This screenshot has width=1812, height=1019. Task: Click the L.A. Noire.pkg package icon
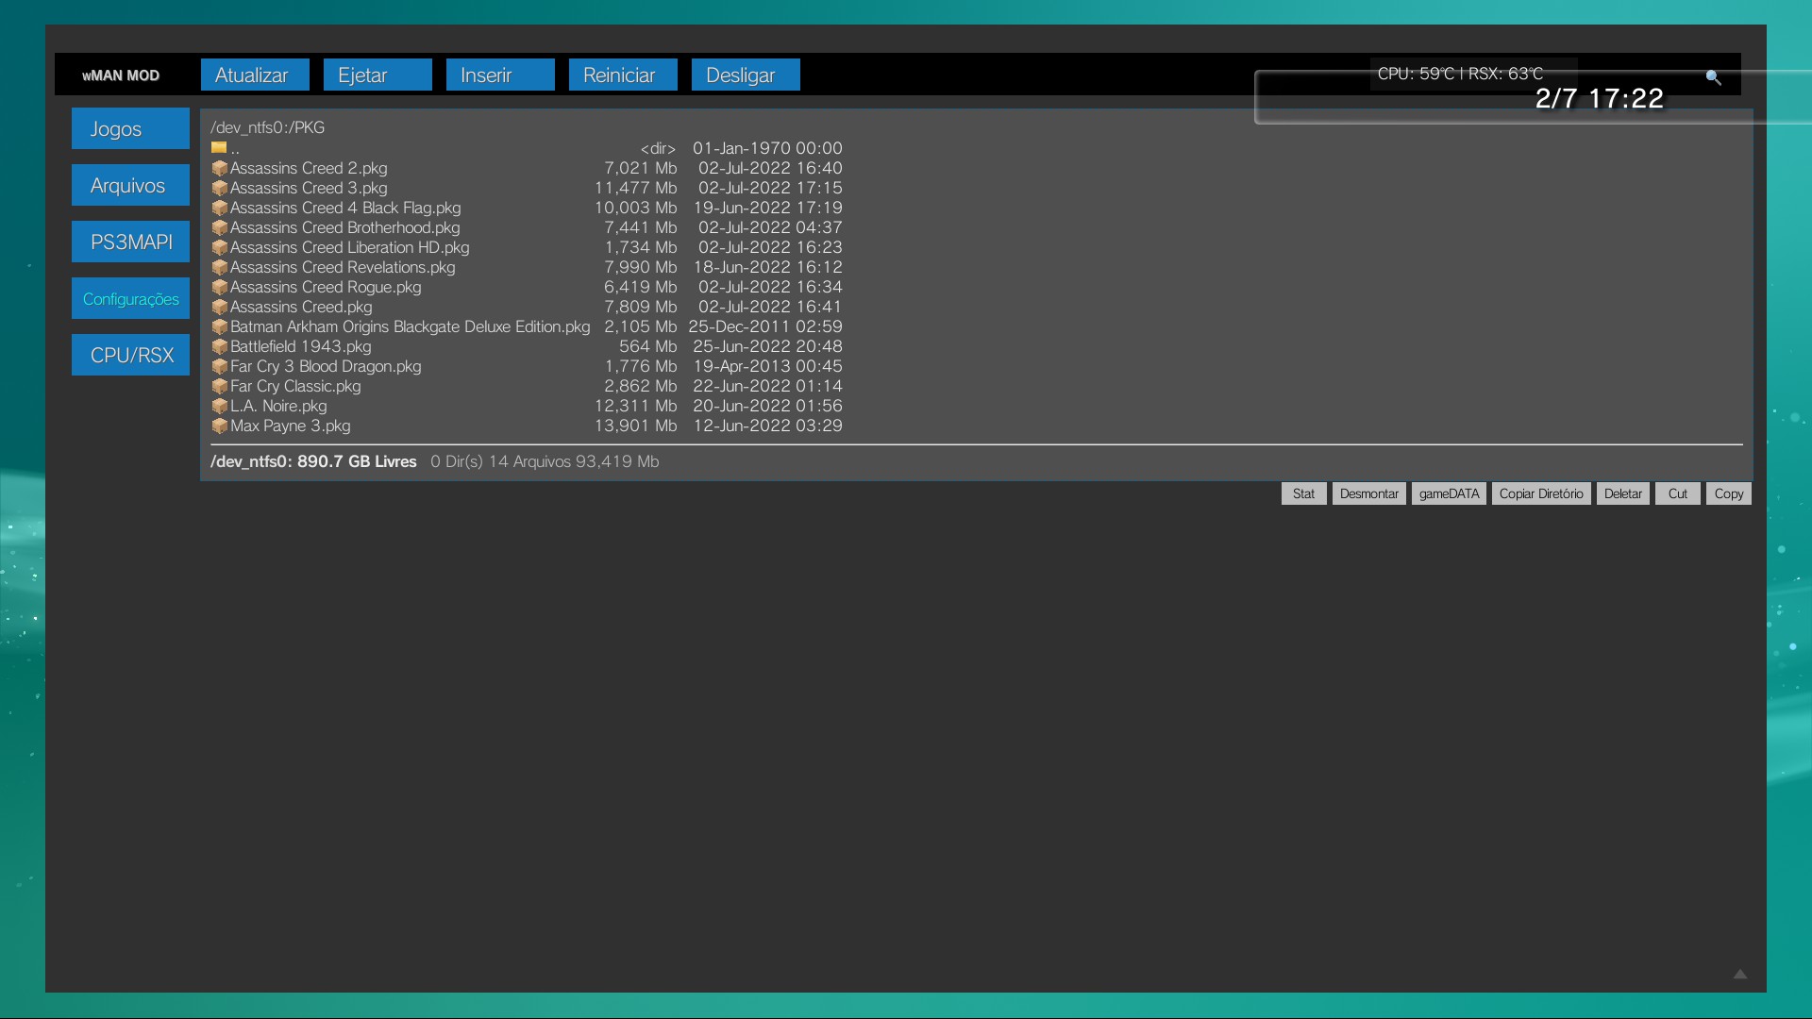(x=219, y=406)
